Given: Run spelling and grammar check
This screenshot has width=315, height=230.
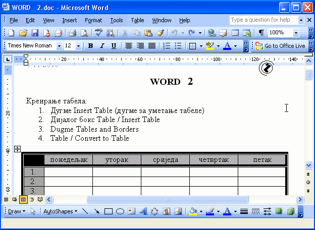Looking at the screenshot, I should click(x=98, y=33).
